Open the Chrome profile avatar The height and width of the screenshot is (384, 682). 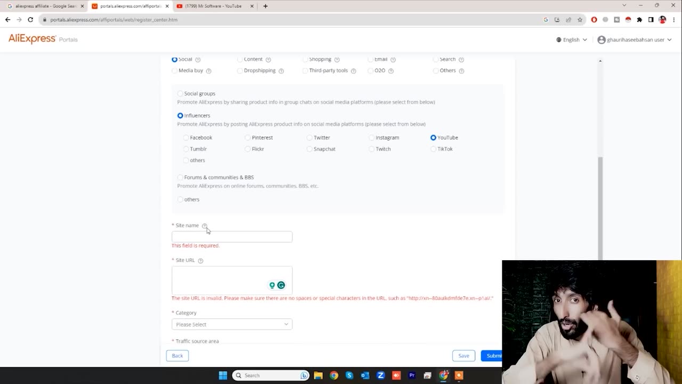point(662,20)
